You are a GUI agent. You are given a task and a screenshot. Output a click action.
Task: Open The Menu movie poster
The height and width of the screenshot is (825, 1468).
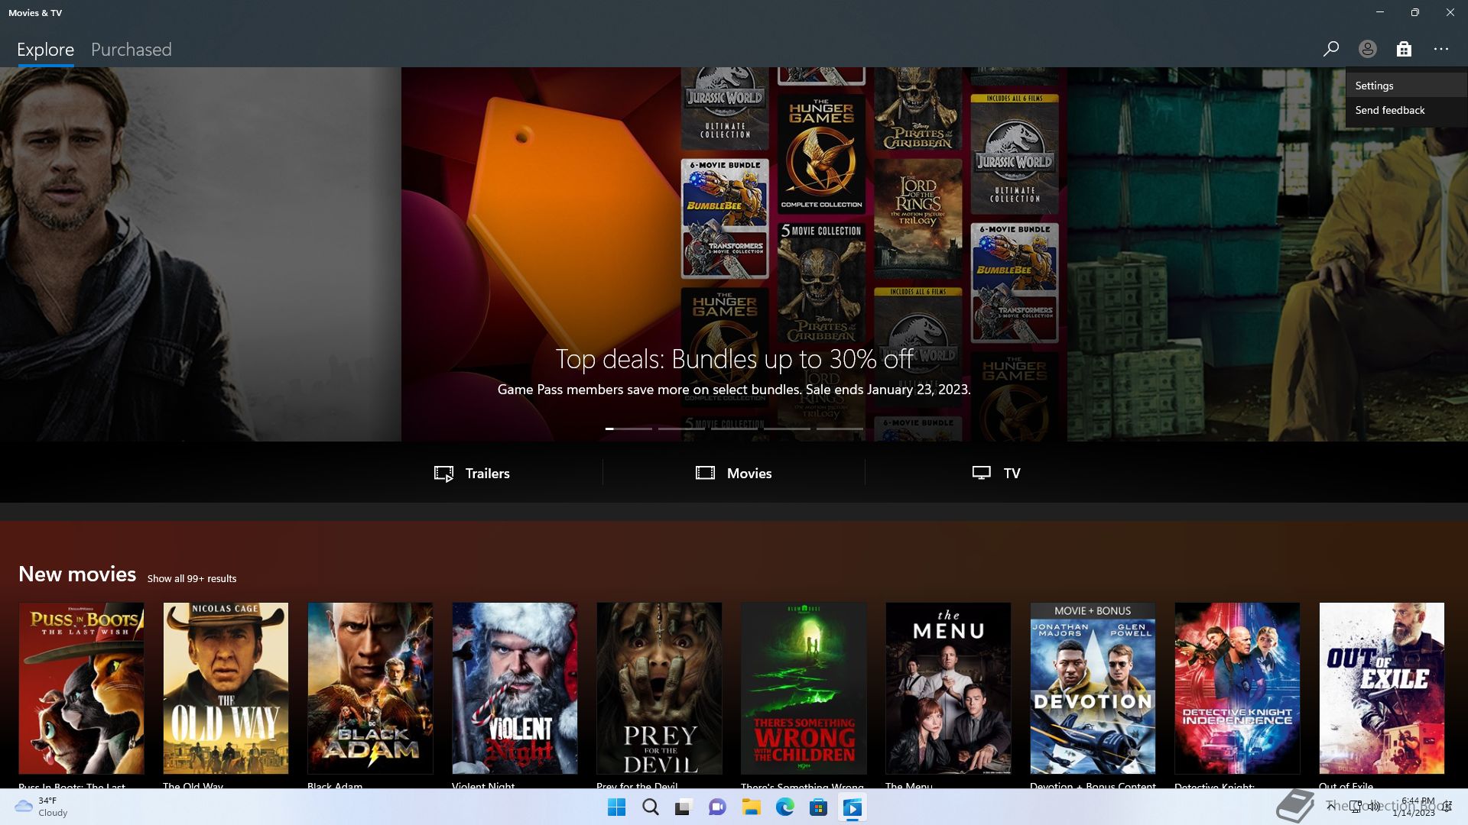(948, 688)
